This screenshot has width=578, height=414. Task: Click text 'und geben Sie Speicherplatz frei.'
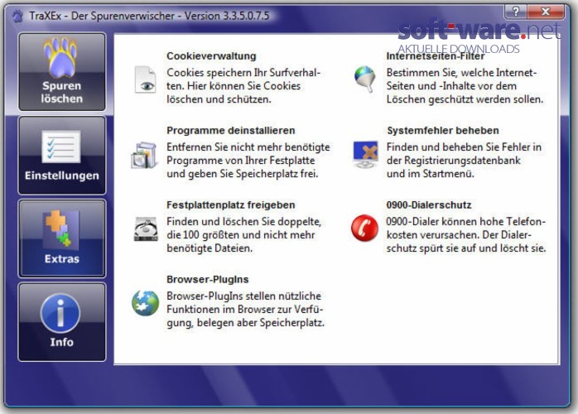pyautogui.click(x=242, y=174)
